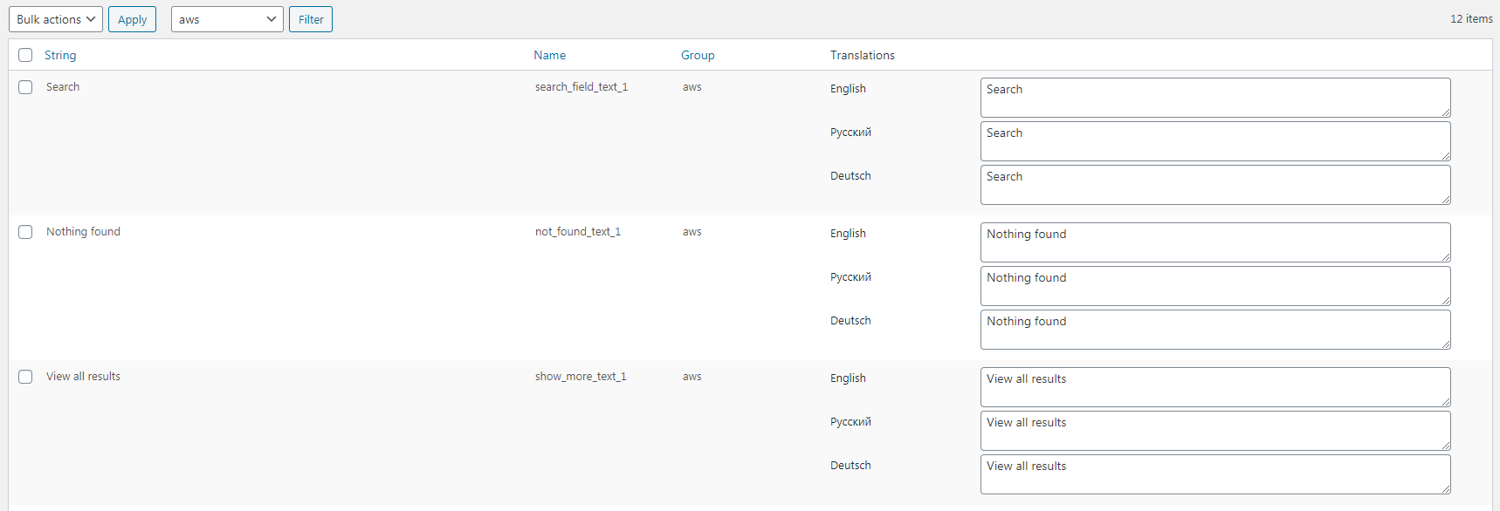The image size is (1500, 511).
Task: Edit Deutsch translation for View all results
Action: [1215, 474]
